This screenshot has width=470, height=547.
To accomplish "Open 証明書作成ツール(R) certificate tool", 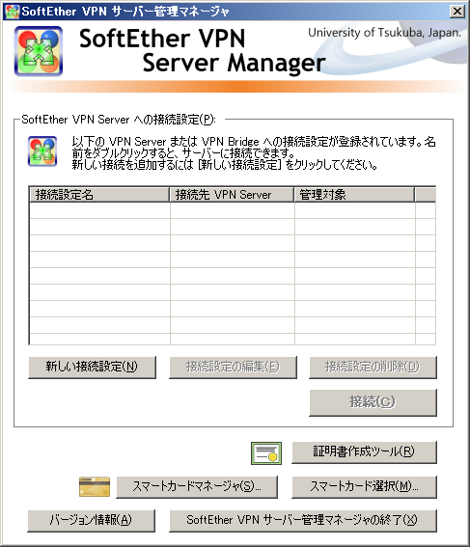I will 364,452.
